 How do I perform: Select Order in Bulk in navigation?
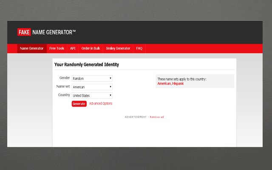pyautogui.click(x=91, y=48)
